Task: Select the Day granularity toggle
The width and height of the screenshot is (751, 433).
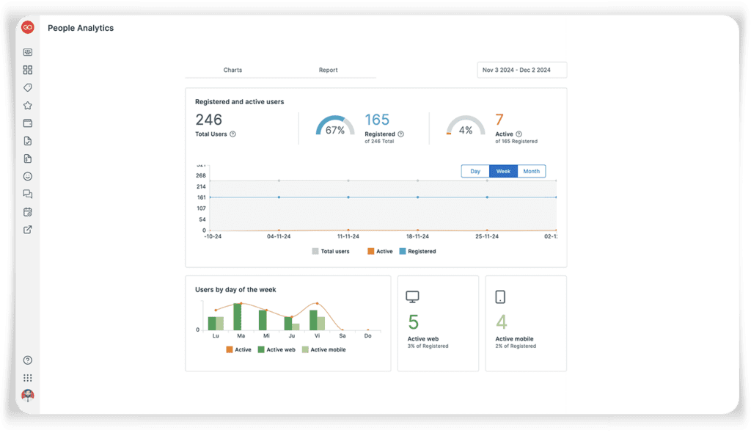Action: pyautogui.click(x=475, y=170)
